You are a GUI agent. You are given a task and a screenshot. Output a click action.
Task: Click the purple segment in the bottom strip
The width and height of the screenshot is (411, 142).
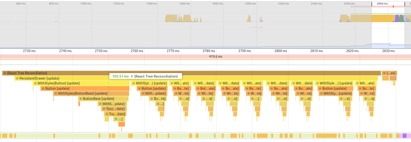pyautogui.click(x=405, y=136)
